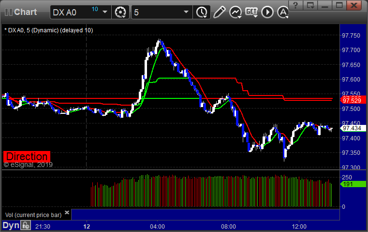Click the interval field showing 5
This screenshot has width=368, height=232.
[162, 12]
